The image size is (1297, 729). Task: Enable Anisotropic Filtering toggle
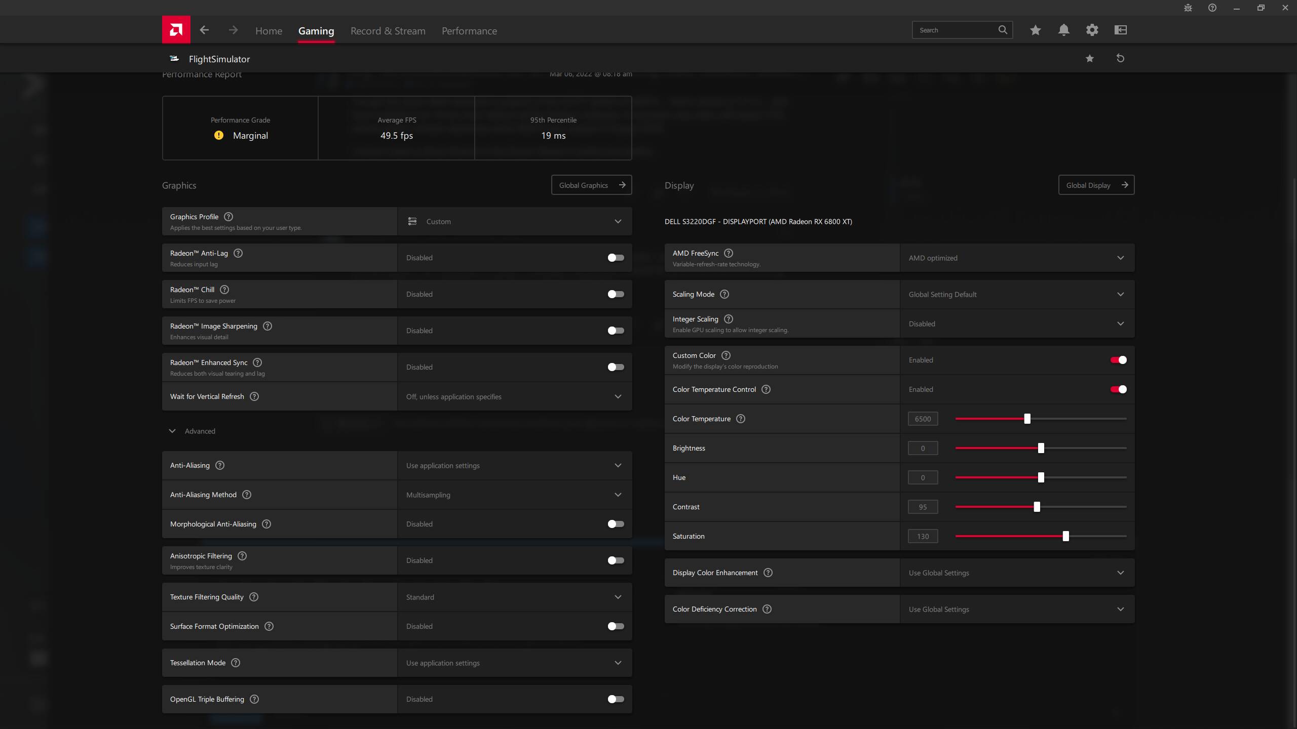[x=616, y=560]
